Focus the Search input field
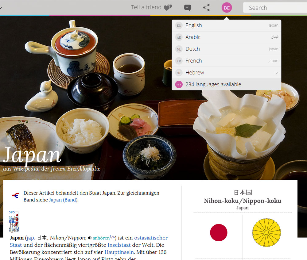This screenshot has height=260, width=307. coord(275,8)
